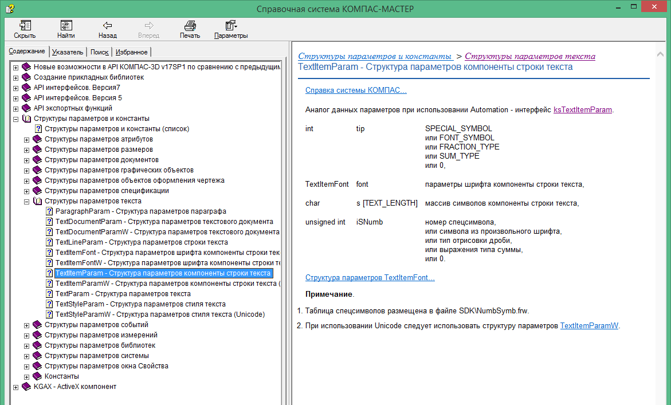The width and height of the screenshot is (671, 405).
Task: Click the Найти (Find) toolbar icon
Action: pos(66,26)
